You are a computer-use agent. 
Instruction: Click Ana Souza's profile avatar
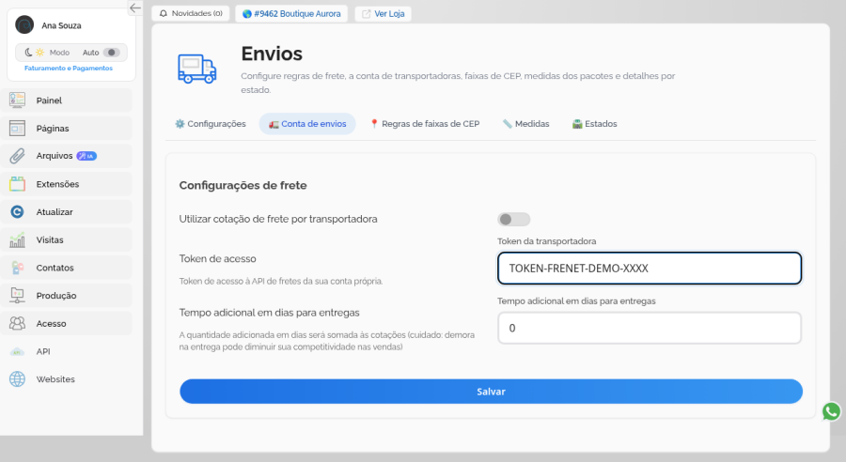coord(24,24)
